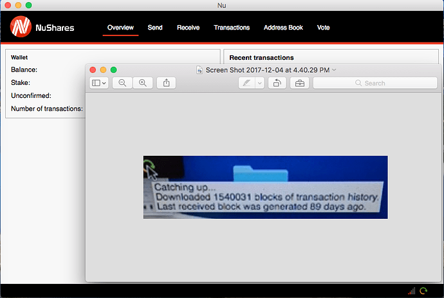The image size is (444, 298).
Task: Click the Number of transactions label
Action: coord(47,109)
